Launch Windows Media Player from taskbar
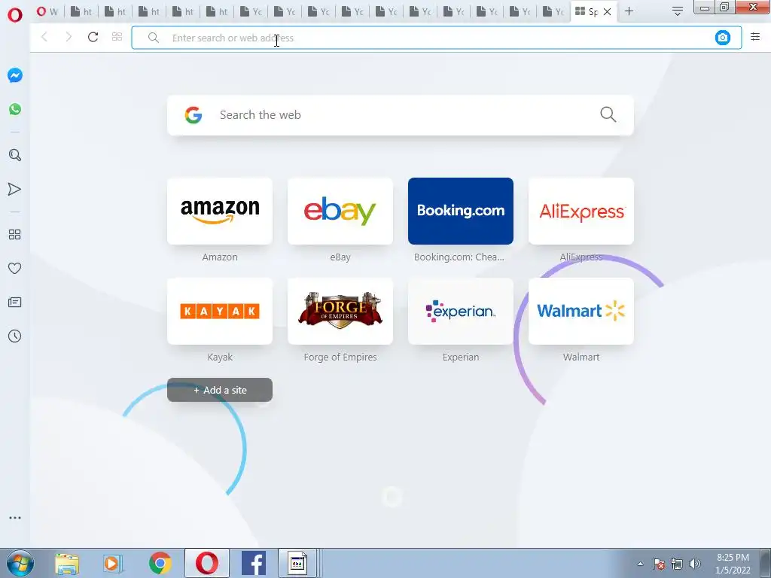 [113, 564]
